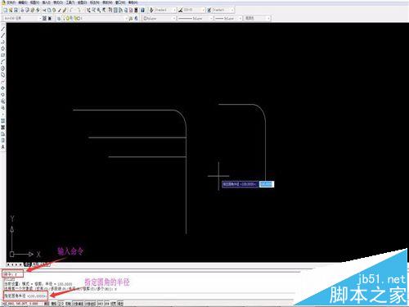Open the Edit menu

[x=22, y=2]
